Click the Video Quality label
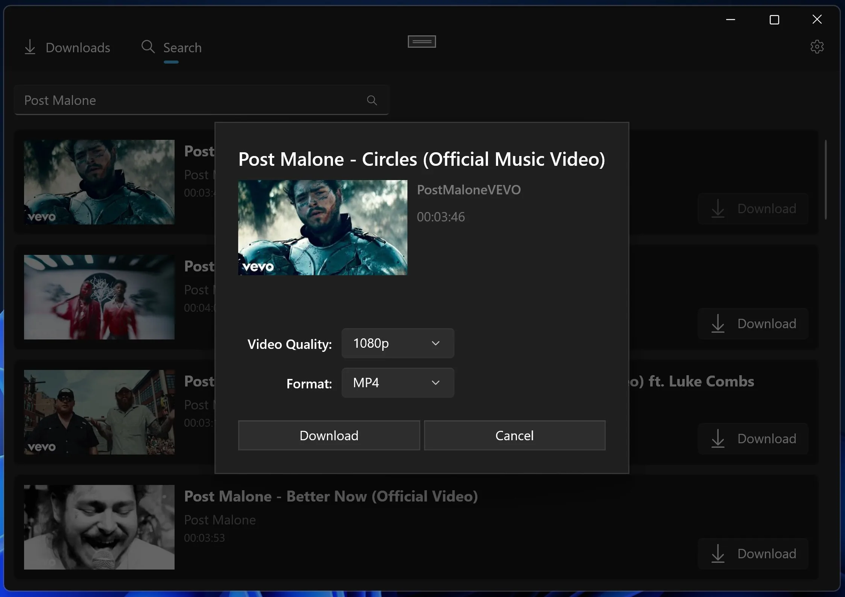 290,344
